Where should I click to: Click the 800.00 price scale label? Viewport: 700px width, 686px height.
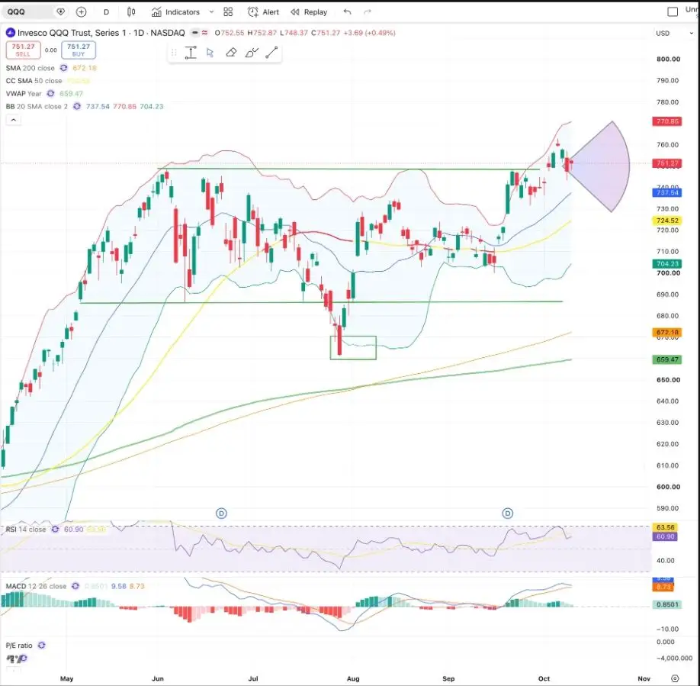pos(668,59)
